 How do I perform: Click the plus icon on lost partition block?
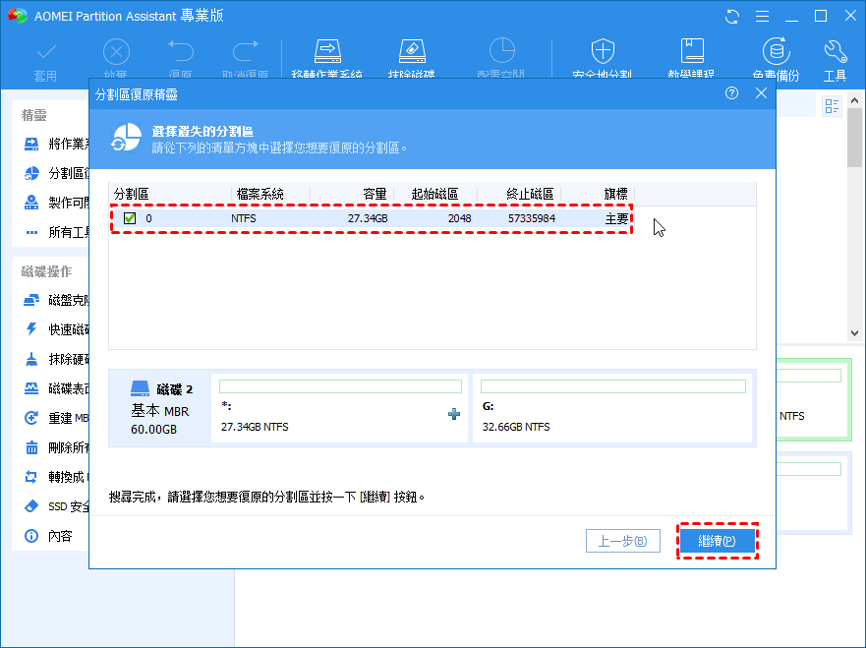[454, 414]
